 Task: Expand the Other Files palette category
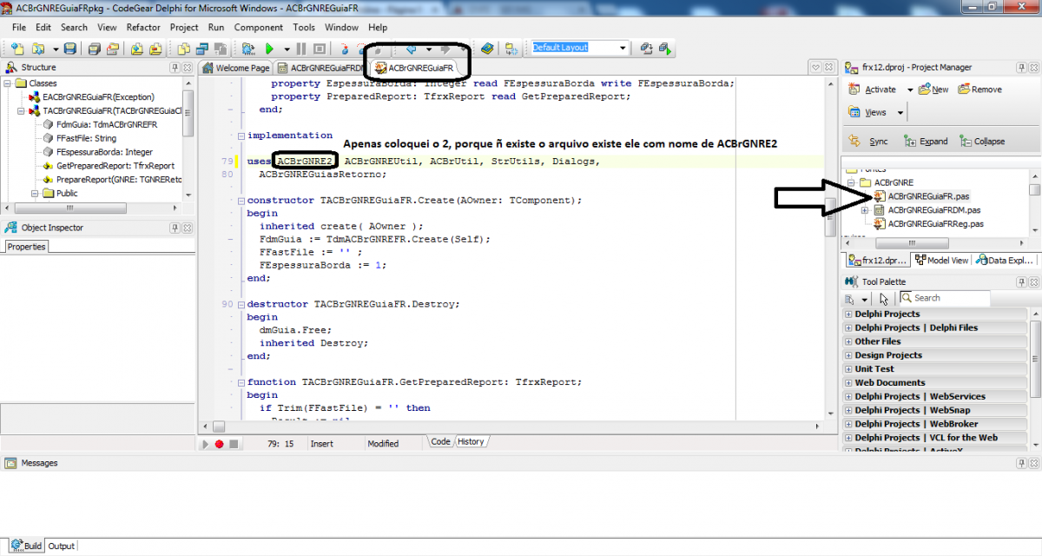(848, 341)
